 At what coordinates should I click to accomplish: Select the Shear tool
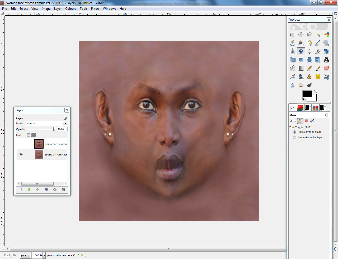(301, 60)
